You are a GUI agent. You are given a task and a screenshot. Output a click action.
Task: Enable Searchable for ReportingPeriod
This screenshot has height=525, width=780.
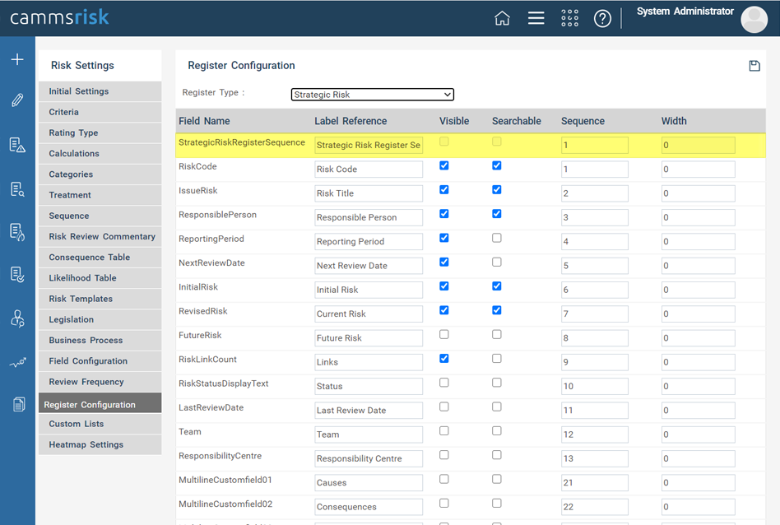pos(496,238)
